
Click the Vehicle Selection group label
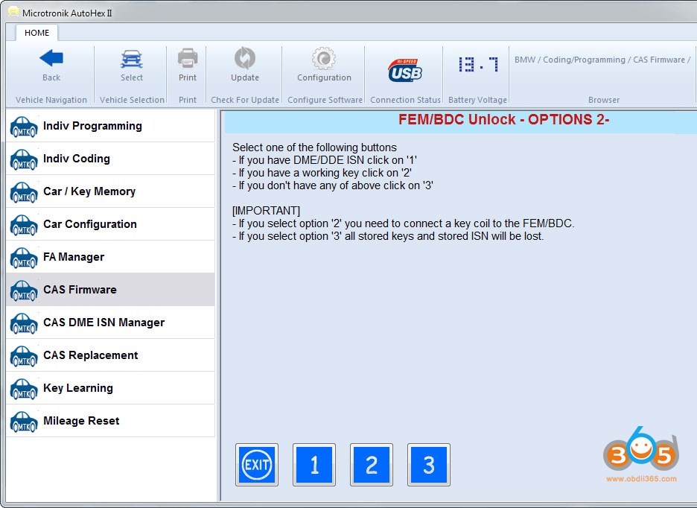click(132, 100)
